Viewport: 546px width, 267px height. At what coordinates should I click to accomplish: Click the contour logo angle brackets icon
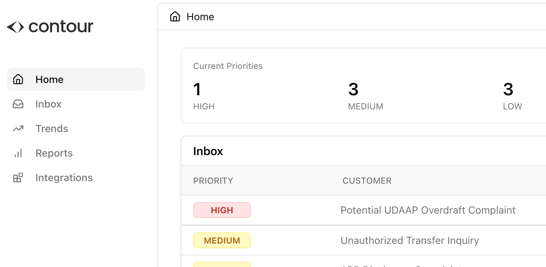tap(14, 26)
